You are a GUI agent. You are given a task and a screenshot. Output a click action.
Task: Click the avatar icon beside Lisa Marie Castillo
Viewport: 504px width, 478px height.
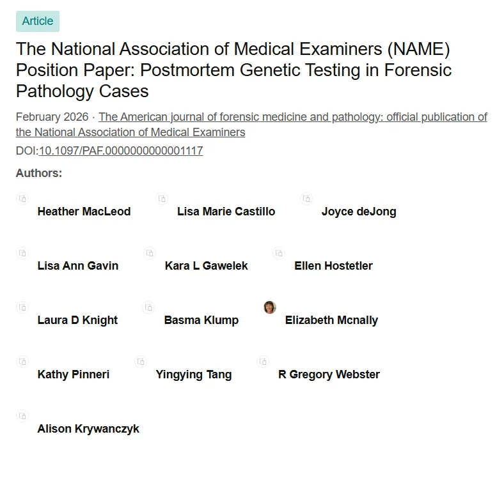162,199
